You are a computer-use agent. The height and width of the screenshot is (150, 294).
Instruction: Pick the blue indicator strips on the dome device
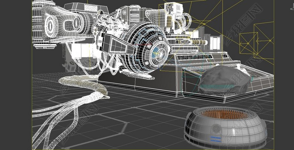coord(216,139)
